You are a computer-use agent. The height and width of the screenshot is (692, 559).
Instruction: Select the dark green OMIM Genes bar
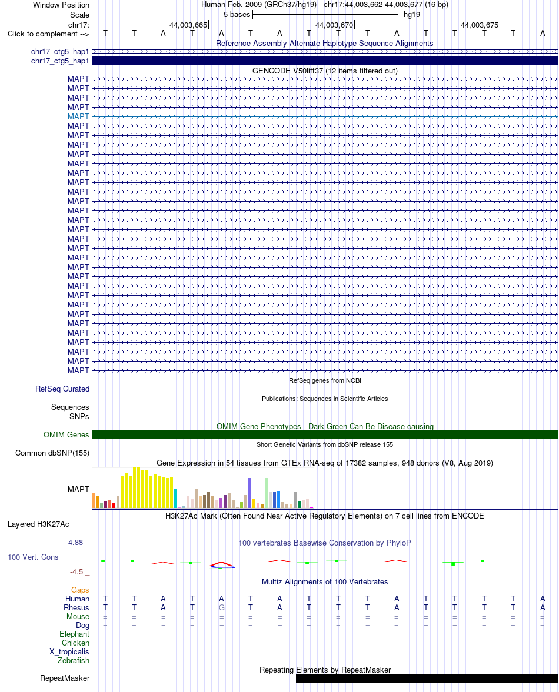pos(325,434)
